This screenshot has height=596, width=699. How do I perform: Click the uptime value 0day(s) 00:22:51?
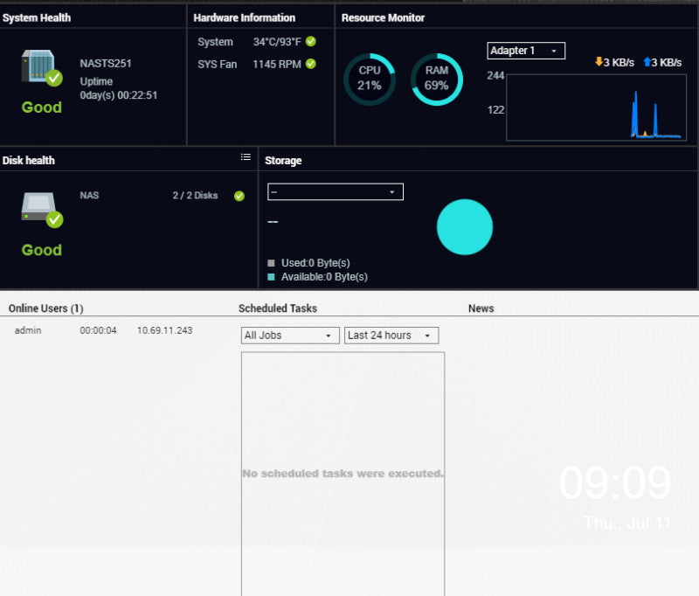point(119,95)
